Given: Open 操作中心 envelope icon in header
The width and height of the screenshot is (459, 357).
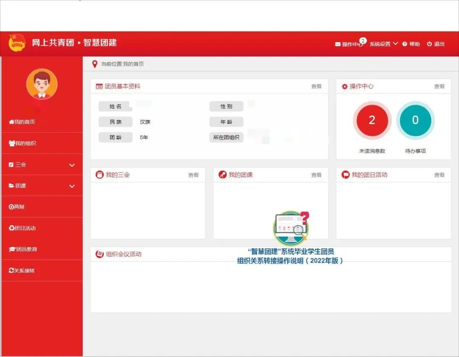Looking at the screenshot, I should (338, 44).
